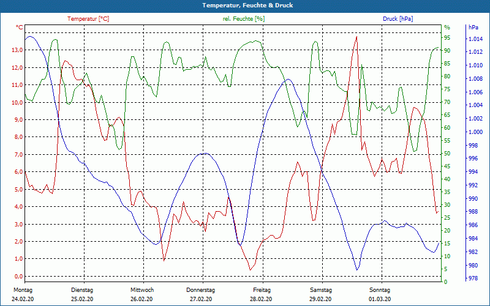Click the 'hPa' pressure axis unit label
Viewport: 490px width, 306px height.
point(473,28)
